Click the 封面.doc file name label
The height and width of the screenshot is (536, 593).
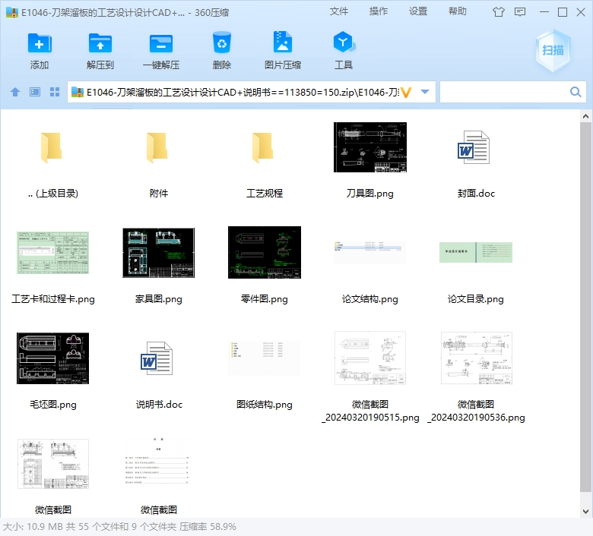(x=476, y=194)
